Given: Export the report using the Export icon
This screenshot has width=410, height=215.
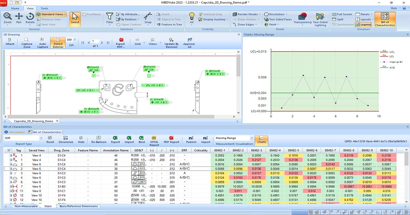Looking at the screenshot, I should [x=115, y=139].
